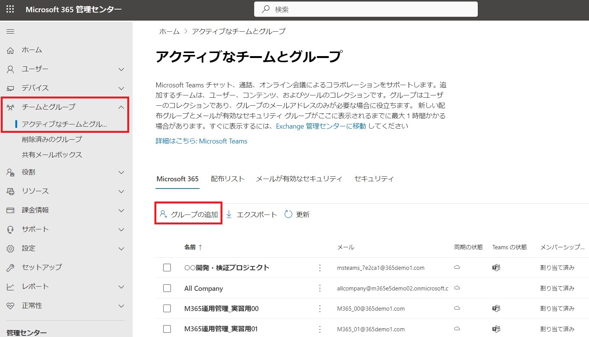Click the グループの追加 button
The height and width of the screenshot is (337, 589).
189,214
